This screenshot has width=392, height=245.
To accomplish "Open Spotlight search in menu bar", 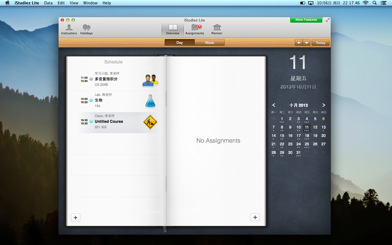I will pyautogui.click(x=375, y=3).
